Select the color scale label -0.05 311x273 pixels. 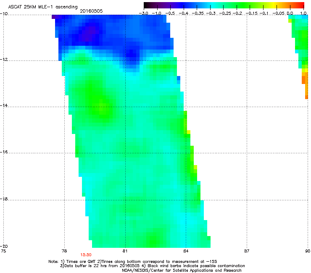tap(278, 13)
